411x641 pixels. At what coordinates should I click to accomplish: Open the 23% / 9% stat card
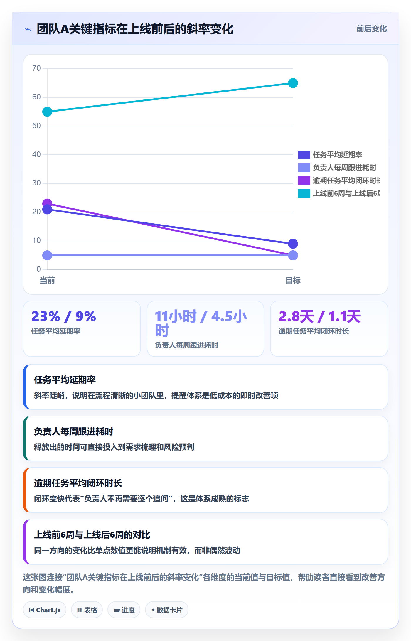(x=82, y=329)
